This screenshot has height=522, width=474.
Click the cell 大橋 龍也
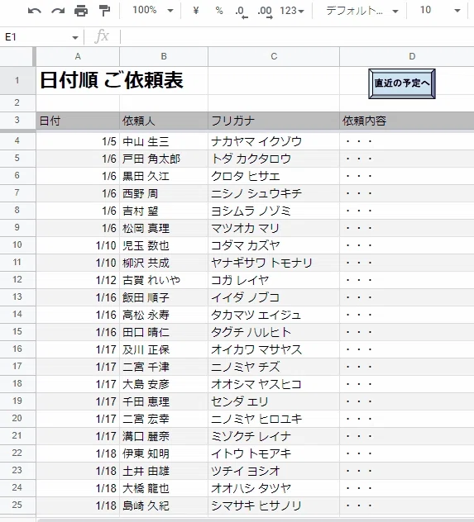tap(164, 488)
